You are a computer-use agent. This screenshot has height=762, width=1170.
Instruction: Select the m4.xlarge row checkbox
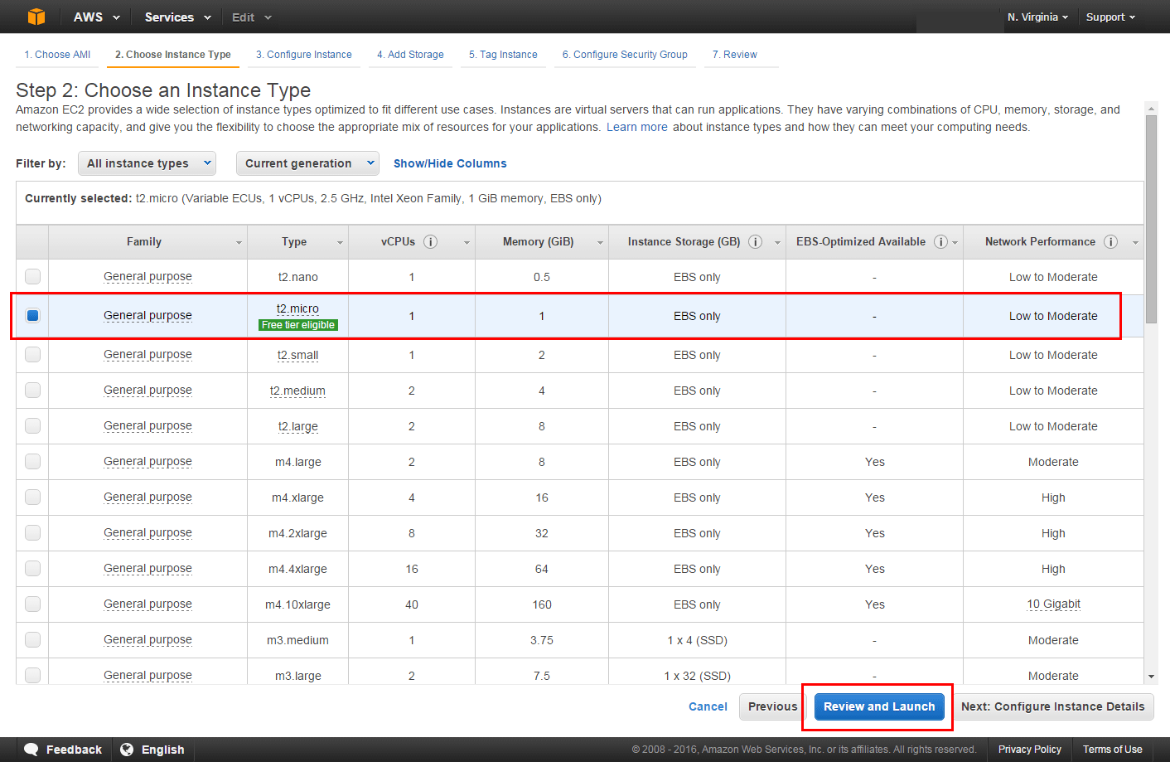click(32, 497)
